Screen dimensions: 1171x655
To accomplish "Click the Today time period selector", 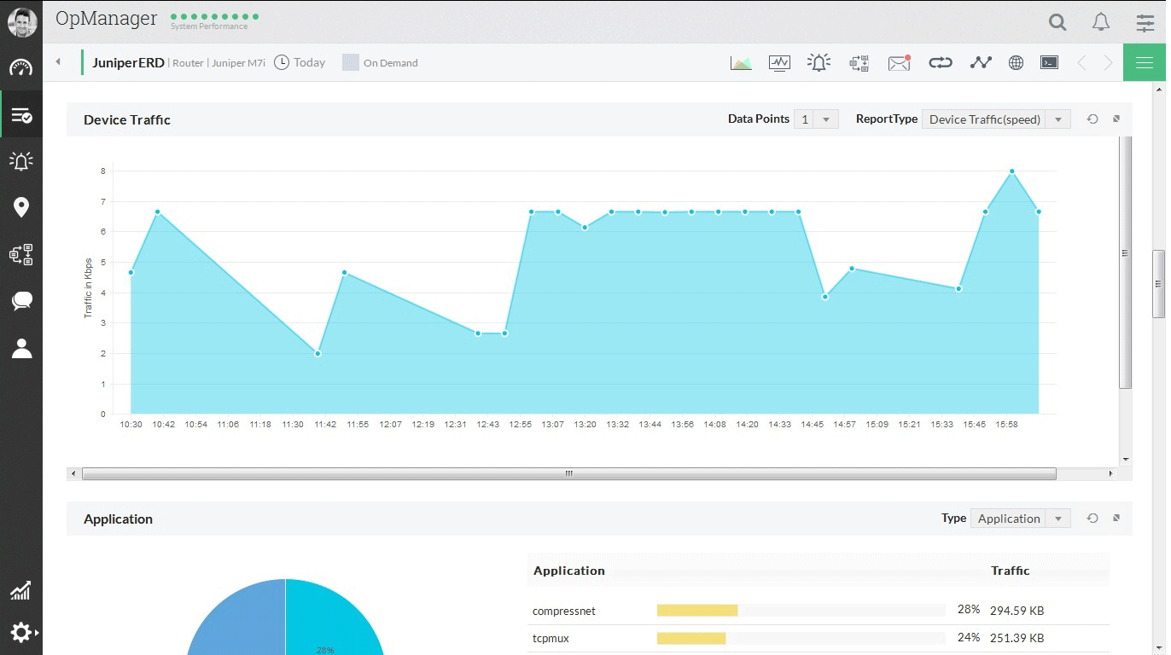I will pos(300,62).
